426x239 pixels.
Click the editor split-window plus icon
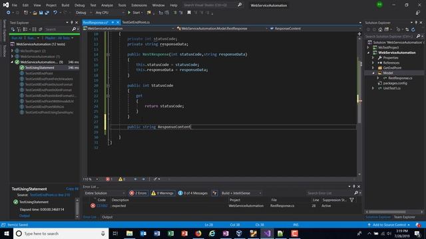click(x=359, y=34)
